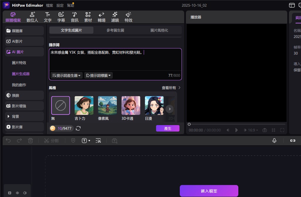Click the microphone voice-over record icon
The height and width of the screenshot is (197, 301).
pyautogui.click(x=274, y=141)
